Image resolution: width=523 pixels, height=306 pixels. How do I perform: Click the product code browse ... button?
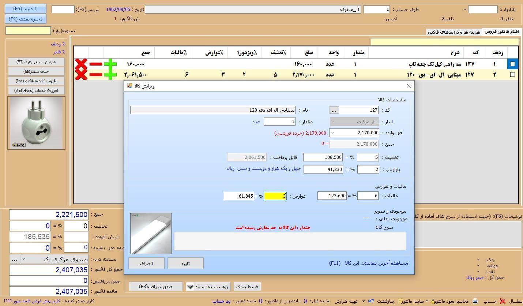334,110
